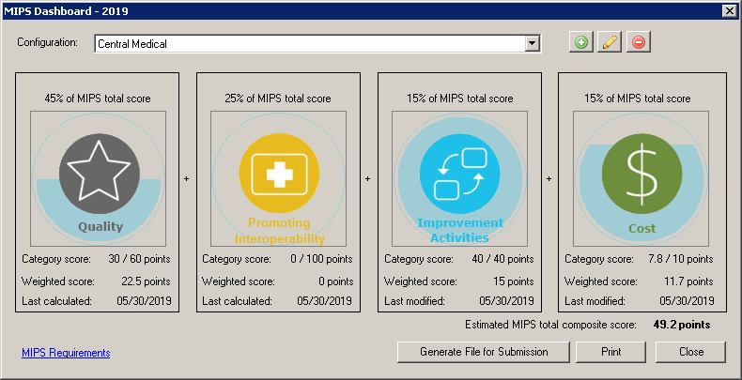The height and width of the screenshot is (380, 742).
Task: Click the Central Medical configuration field
Action: tap(308, 43)
